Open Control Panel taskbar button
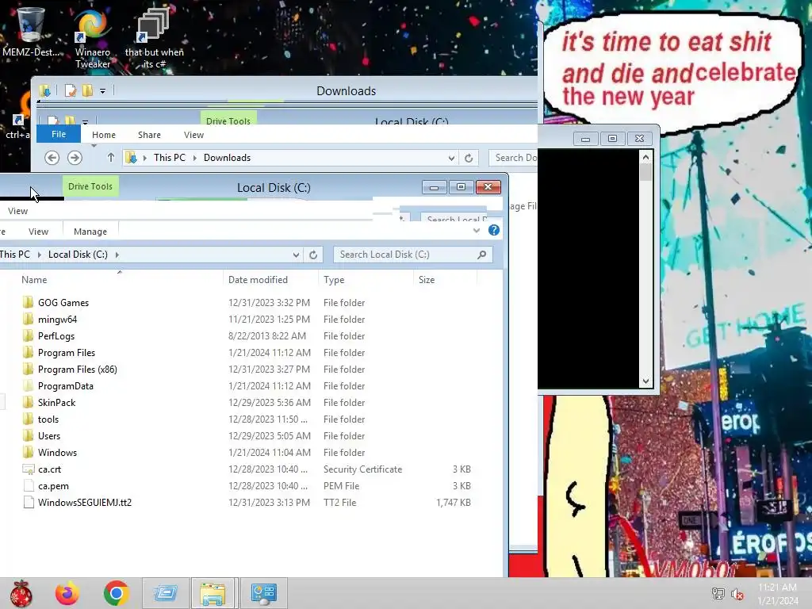812x609 pixels. click(263, 593)
